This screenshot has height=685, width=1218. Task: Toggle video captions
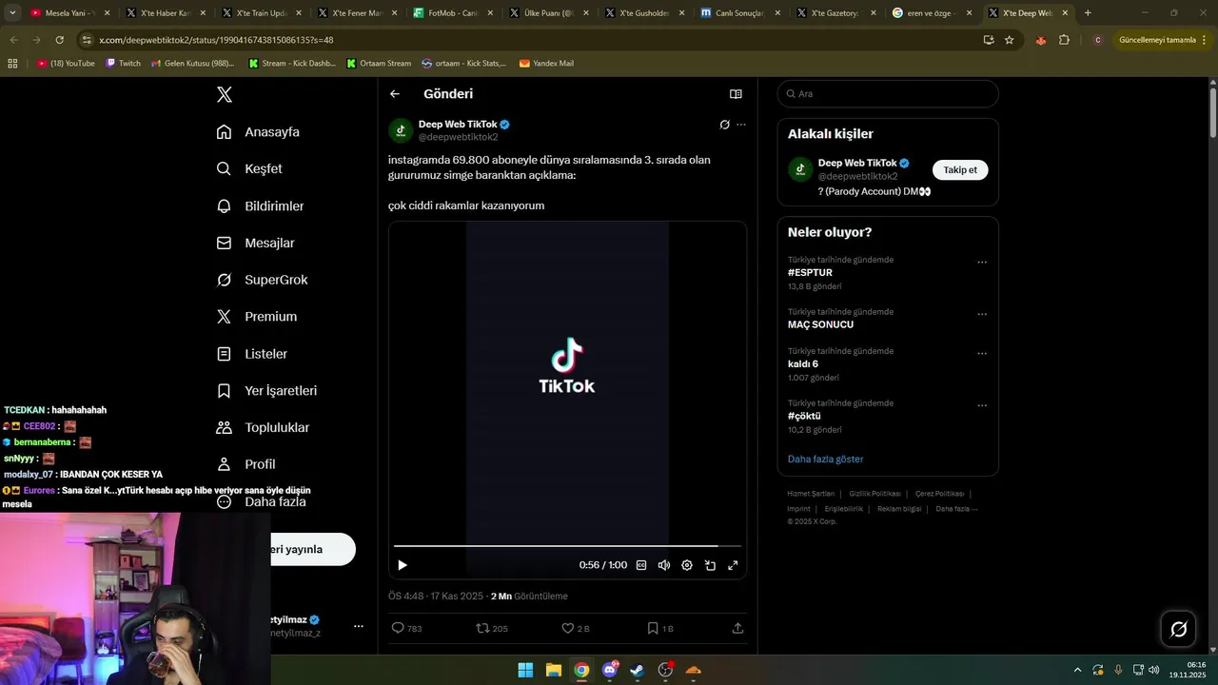(641, 565)
